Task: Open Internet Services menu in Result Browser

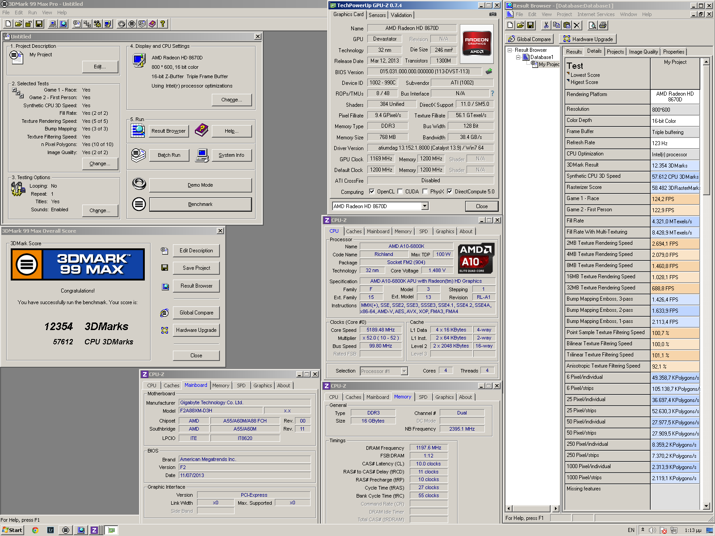Action: [596, 14]
